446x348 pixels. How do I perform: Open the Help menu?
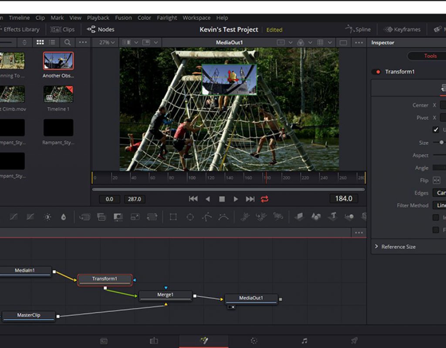click(x=222, y=17)
